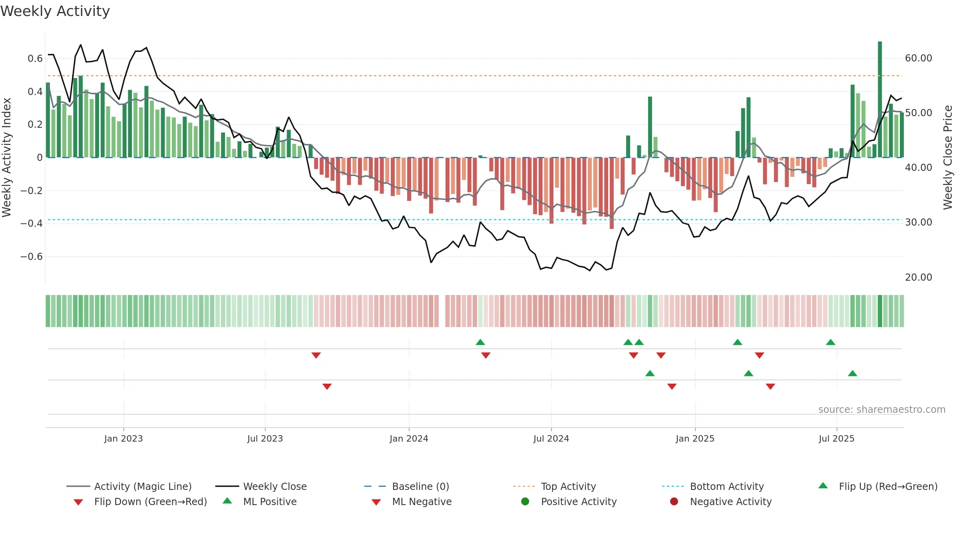This screenshot has height=539, width=959.
Task: Click the Flip Down (Green→Red) legend label
Action: tap(151, 501)
